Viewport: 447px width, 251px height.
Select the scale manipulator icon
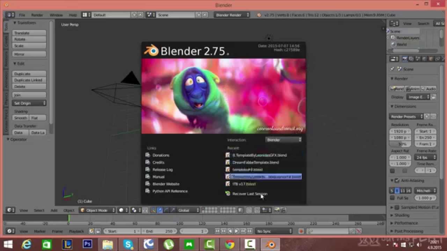pyautogui.click(x=173, y=210)
